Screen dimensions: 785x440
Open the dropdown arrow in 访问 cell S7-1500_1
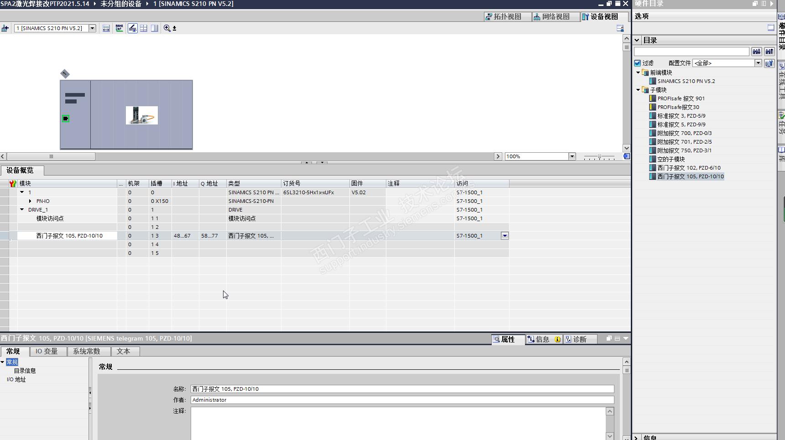(x=505, y=236)
